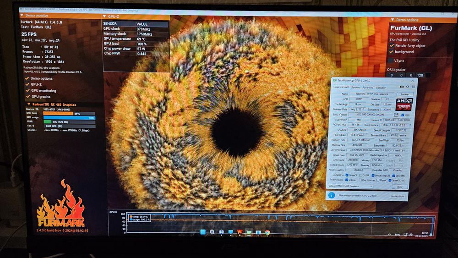Click the GPU-Z green card taskbar icon

[249, 233]
